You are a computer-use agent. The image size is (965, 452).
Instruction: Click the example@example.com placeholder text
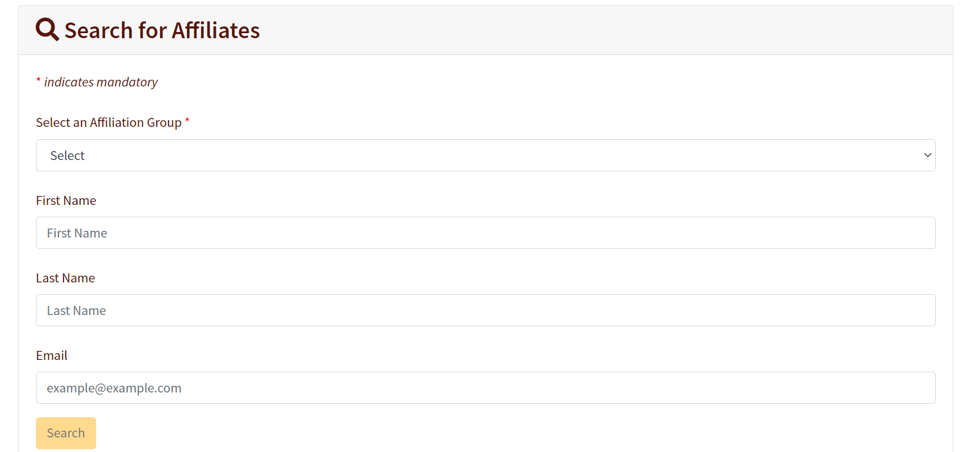[x=114, y=388]
